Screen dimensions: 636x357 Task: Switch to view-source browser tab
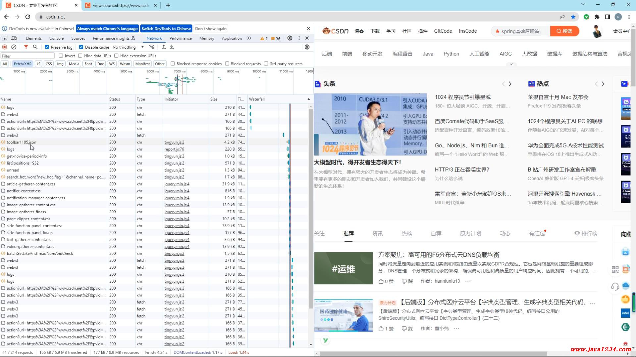(x=121, y=5)
